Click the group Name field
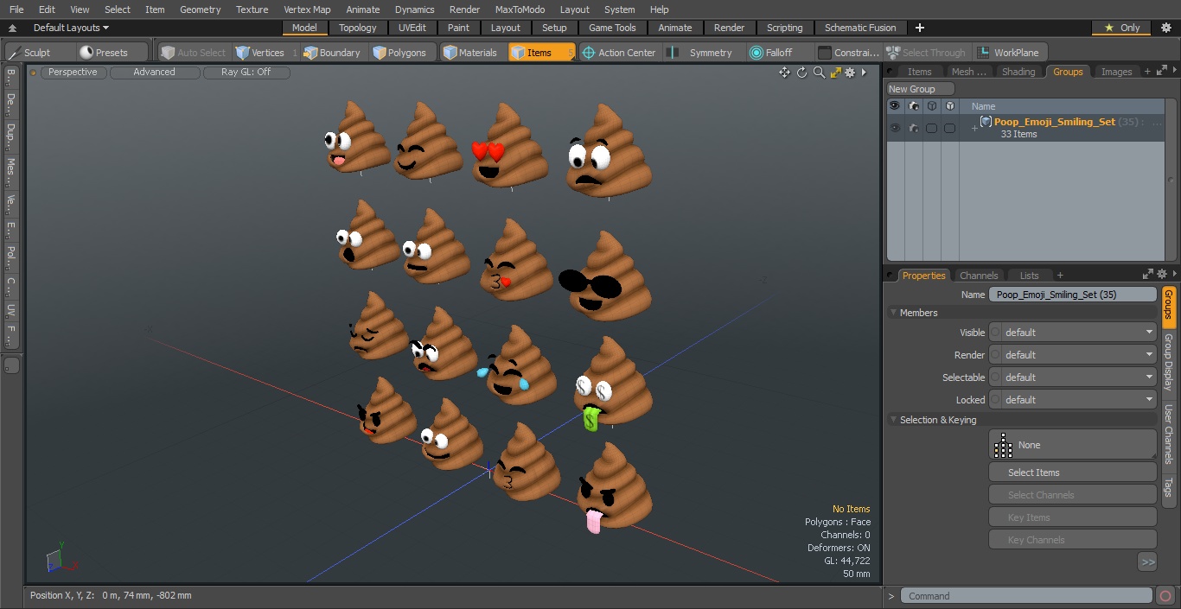 point(1072,295)
